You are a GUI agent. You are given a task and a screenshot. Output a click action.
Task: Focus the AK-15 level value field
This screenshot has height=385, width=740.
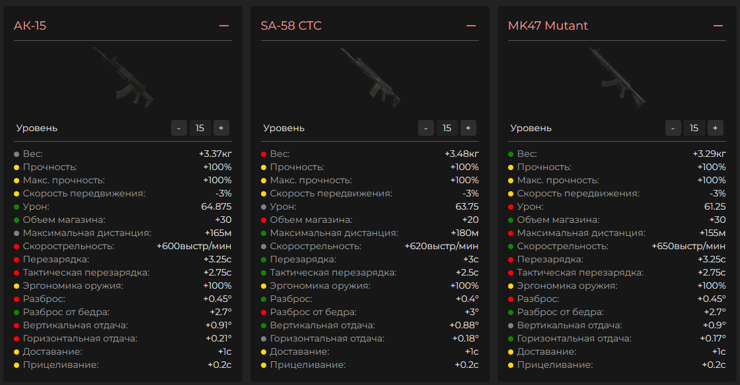[x=200, y=128]
